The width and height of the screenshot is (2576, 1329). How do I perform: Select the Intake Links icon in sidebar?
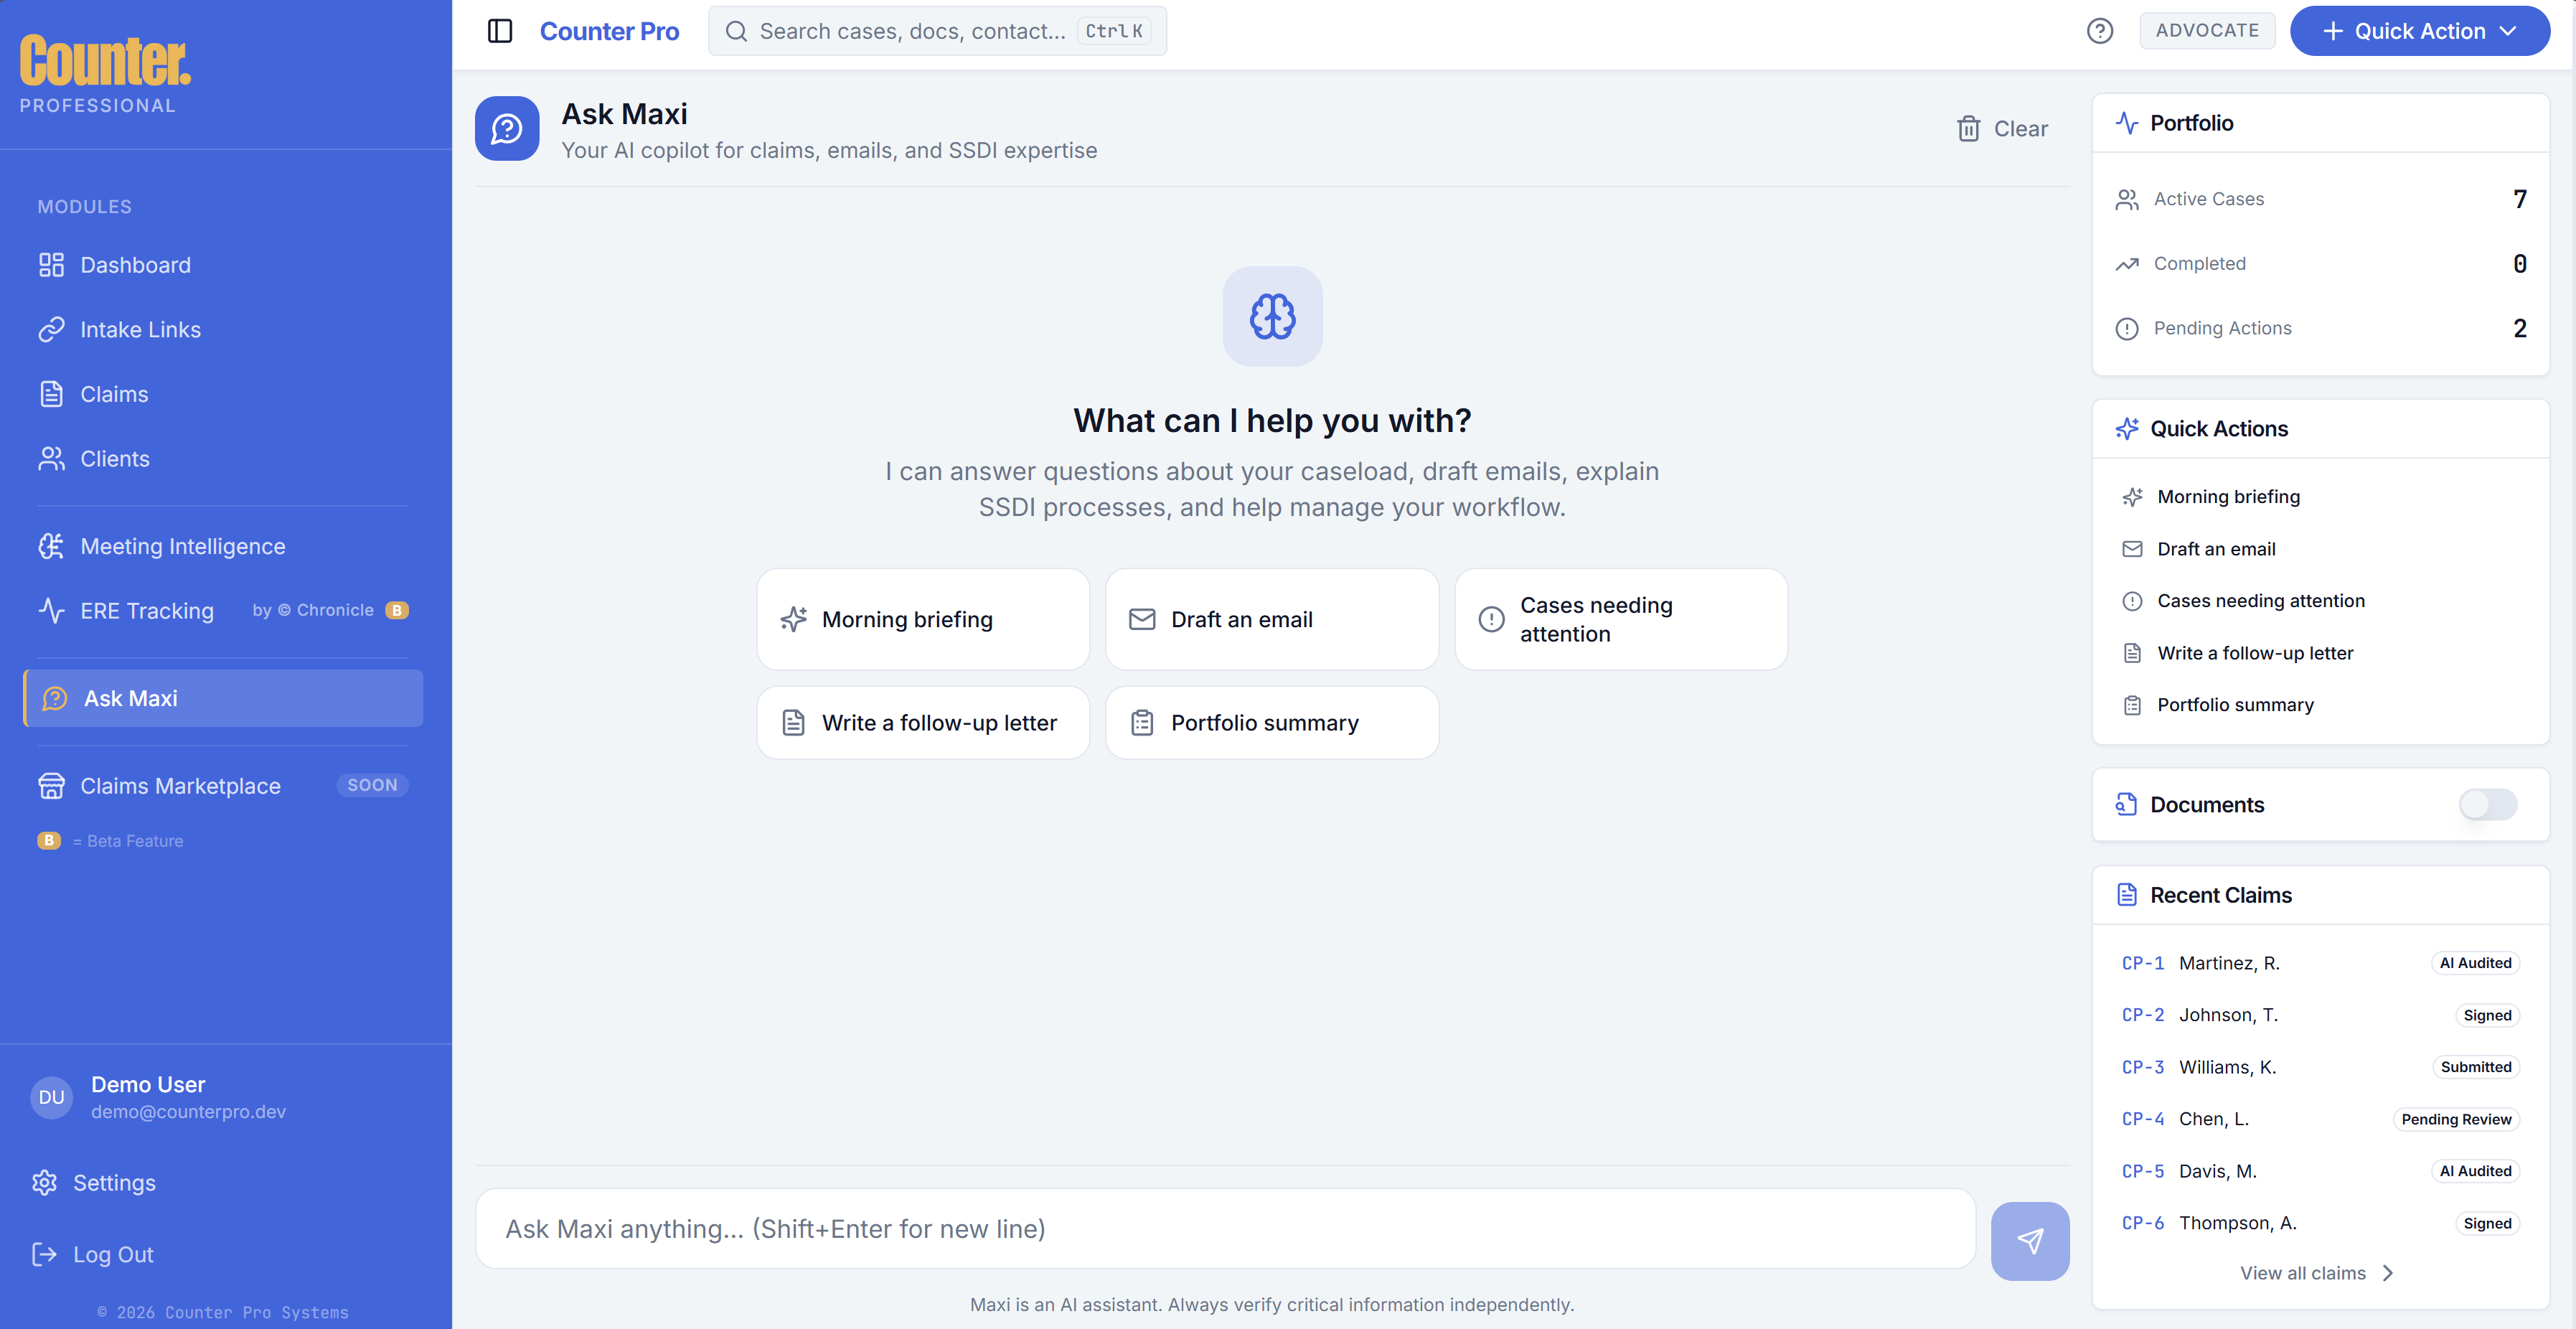pos(52,329)
